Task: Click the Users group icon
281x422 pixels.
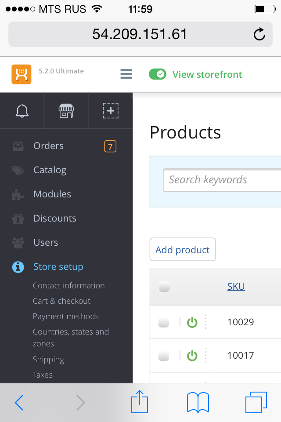Action: click(18, 243)
